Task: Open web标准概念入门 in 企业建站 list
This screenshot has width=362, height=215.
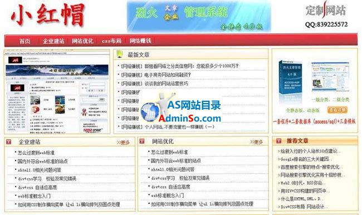Action: (34, 196)
